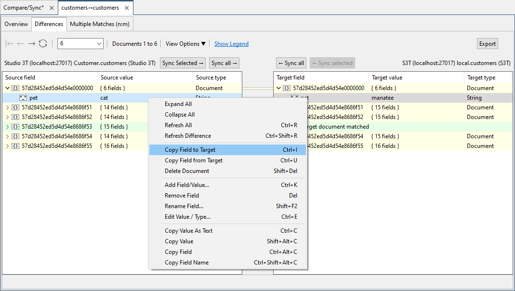Click the Show Legend link
Viewport: 515px width, 291px height.
point(231,44)
